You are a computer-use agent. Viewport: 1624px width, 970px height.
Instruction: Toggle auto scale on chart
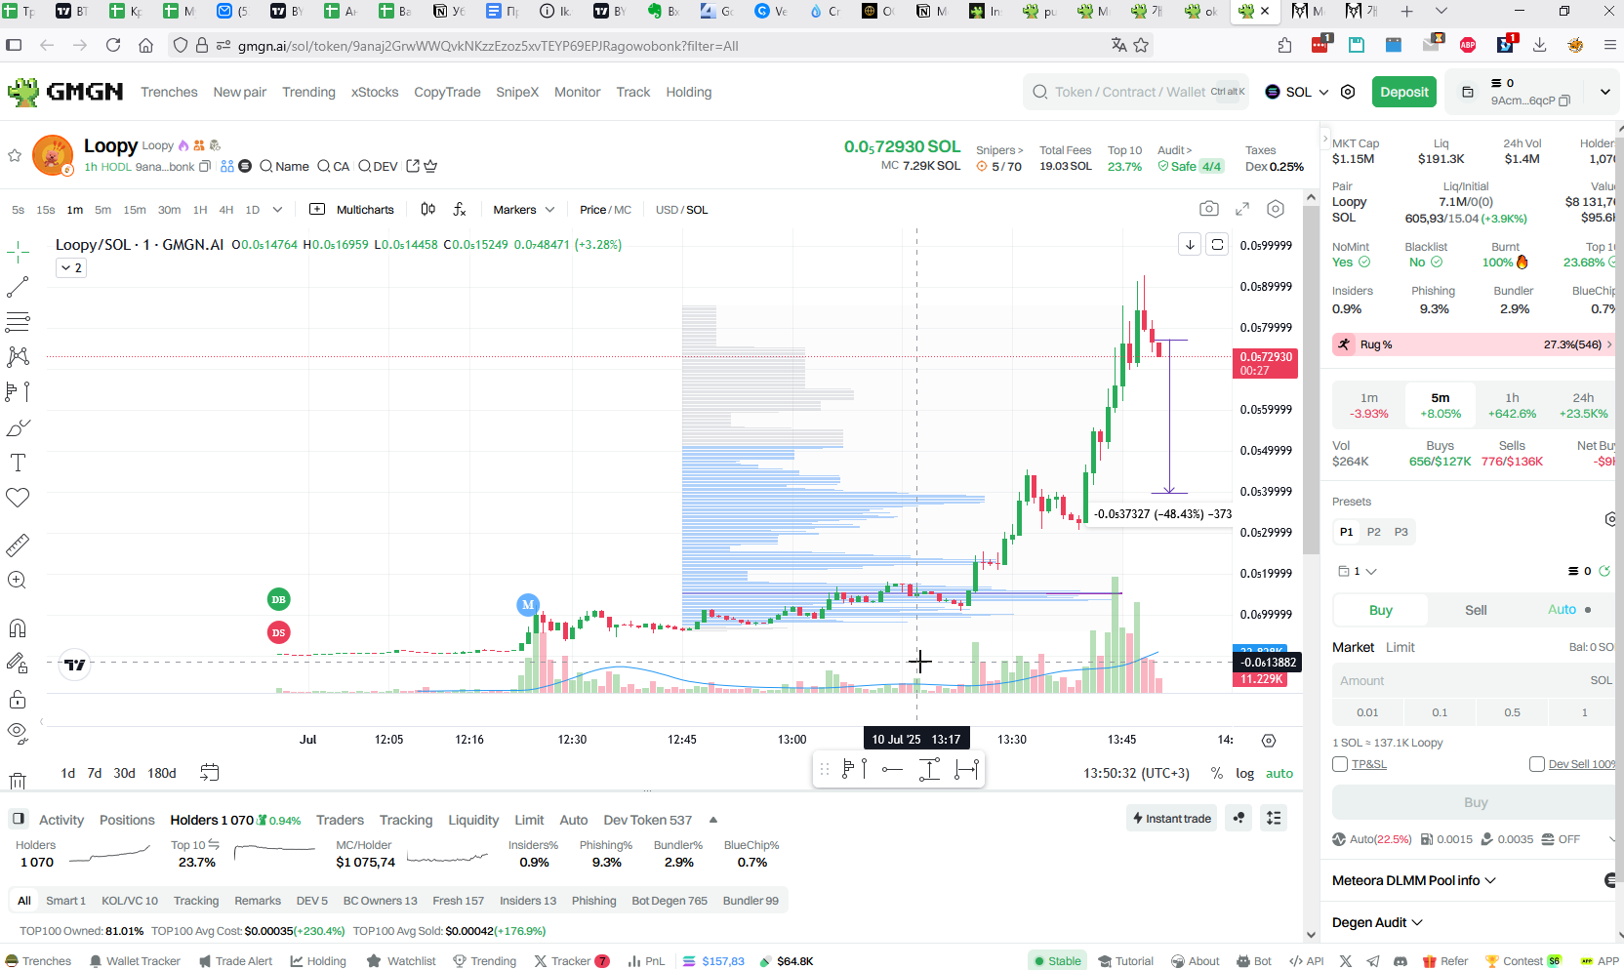coord(1279,773)
